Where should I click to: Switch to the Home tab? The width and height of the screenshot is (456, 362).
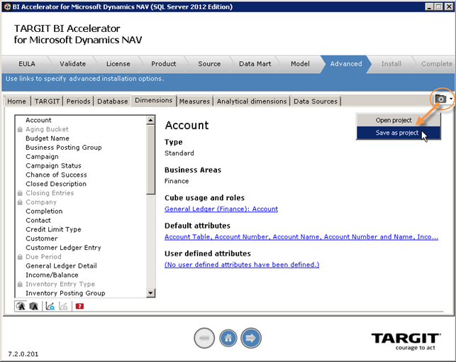coord(16,101)
